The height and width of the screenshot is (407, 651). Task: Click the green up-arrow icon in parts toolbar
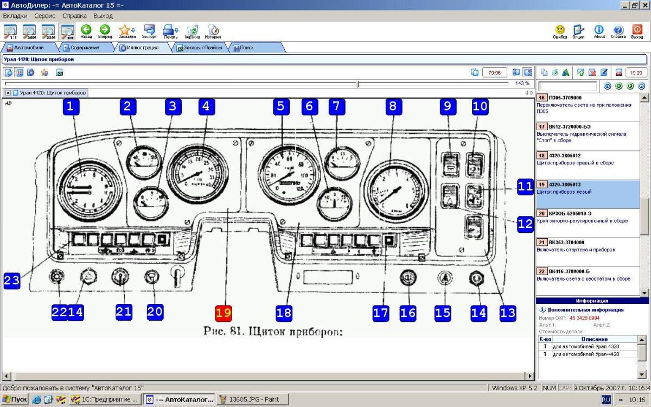pos(581,72)
